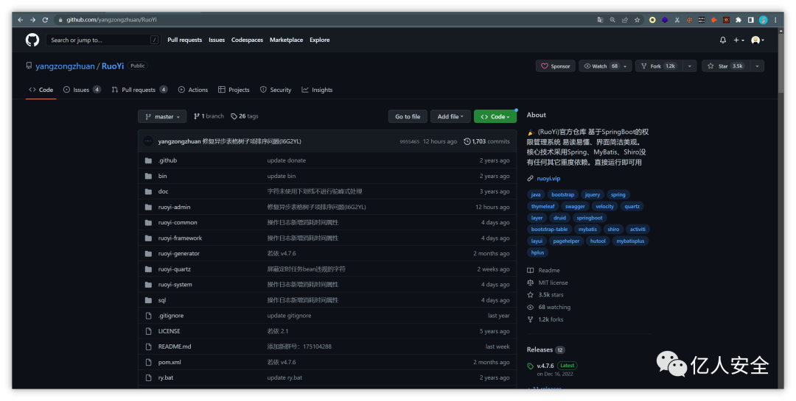The image size is (796, 401).
Task: Expand the Star lists dropdown arrow
Action: tap(757, 66)
